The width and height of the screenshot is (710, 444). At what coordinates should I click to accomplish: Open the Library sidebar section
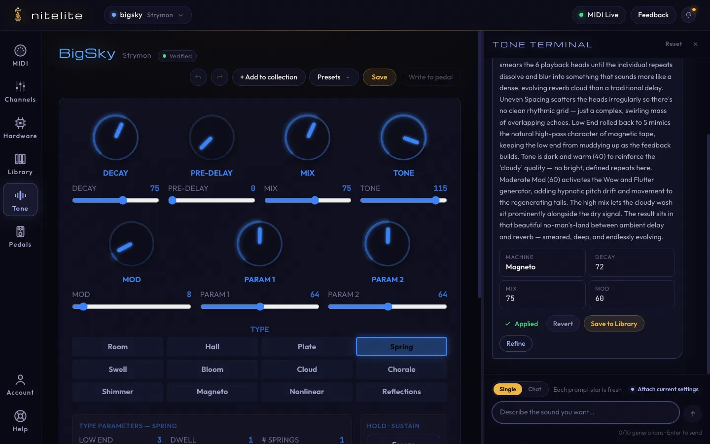[x=20, y=164]
